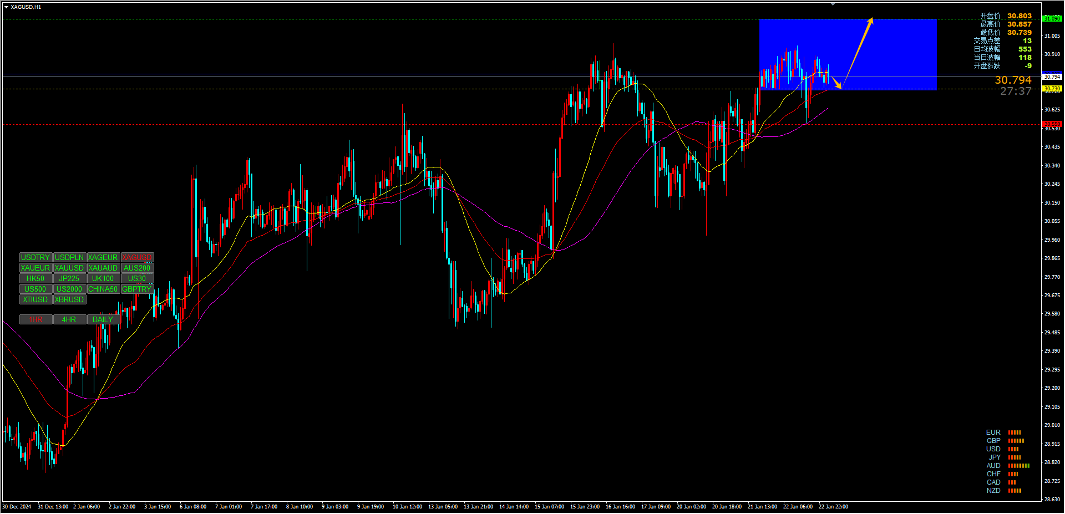Click the NZD strength label
The image size is (1065, 514).
pos(993,491)
